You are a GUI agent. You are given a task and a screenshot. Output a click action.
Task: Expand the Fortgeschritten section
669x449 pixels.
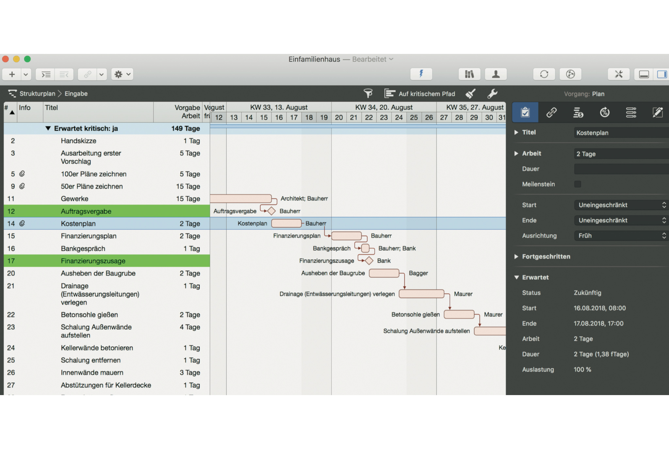pyautogui.click(x=516, y=257)
